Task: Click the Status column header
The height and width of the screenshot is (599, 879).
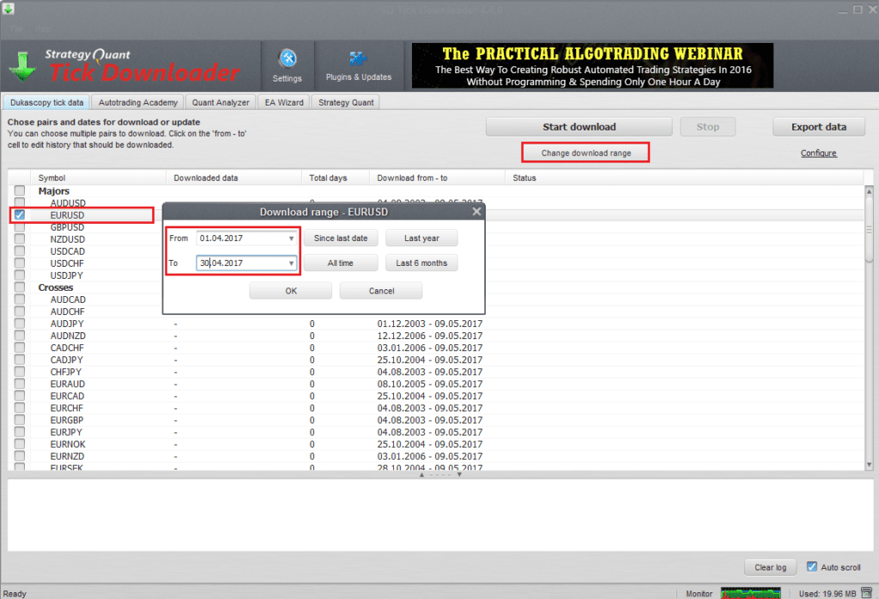Action: point(684,178)
